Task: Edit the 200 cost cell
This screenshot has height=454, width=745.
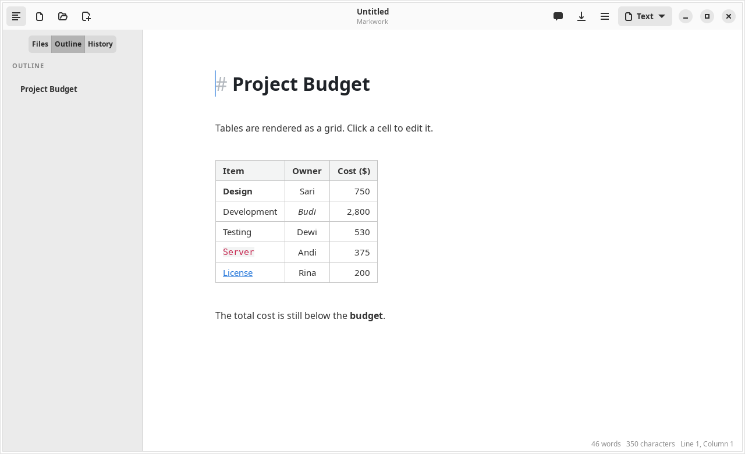Action: pos(354,272)
